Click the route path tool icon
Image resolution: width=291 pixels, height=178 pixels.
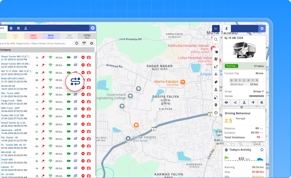click(x=216, y=67)
